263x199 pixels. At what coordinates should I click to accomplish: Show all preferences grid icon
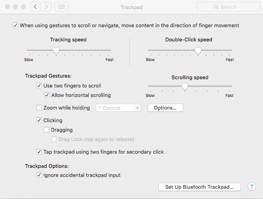pyautogui.click(x=61, y=7)
